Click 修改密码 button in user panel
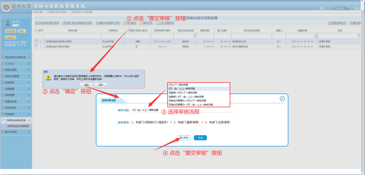Image resolution: width=365 pixels, height=175 pixels. point(10,31)
